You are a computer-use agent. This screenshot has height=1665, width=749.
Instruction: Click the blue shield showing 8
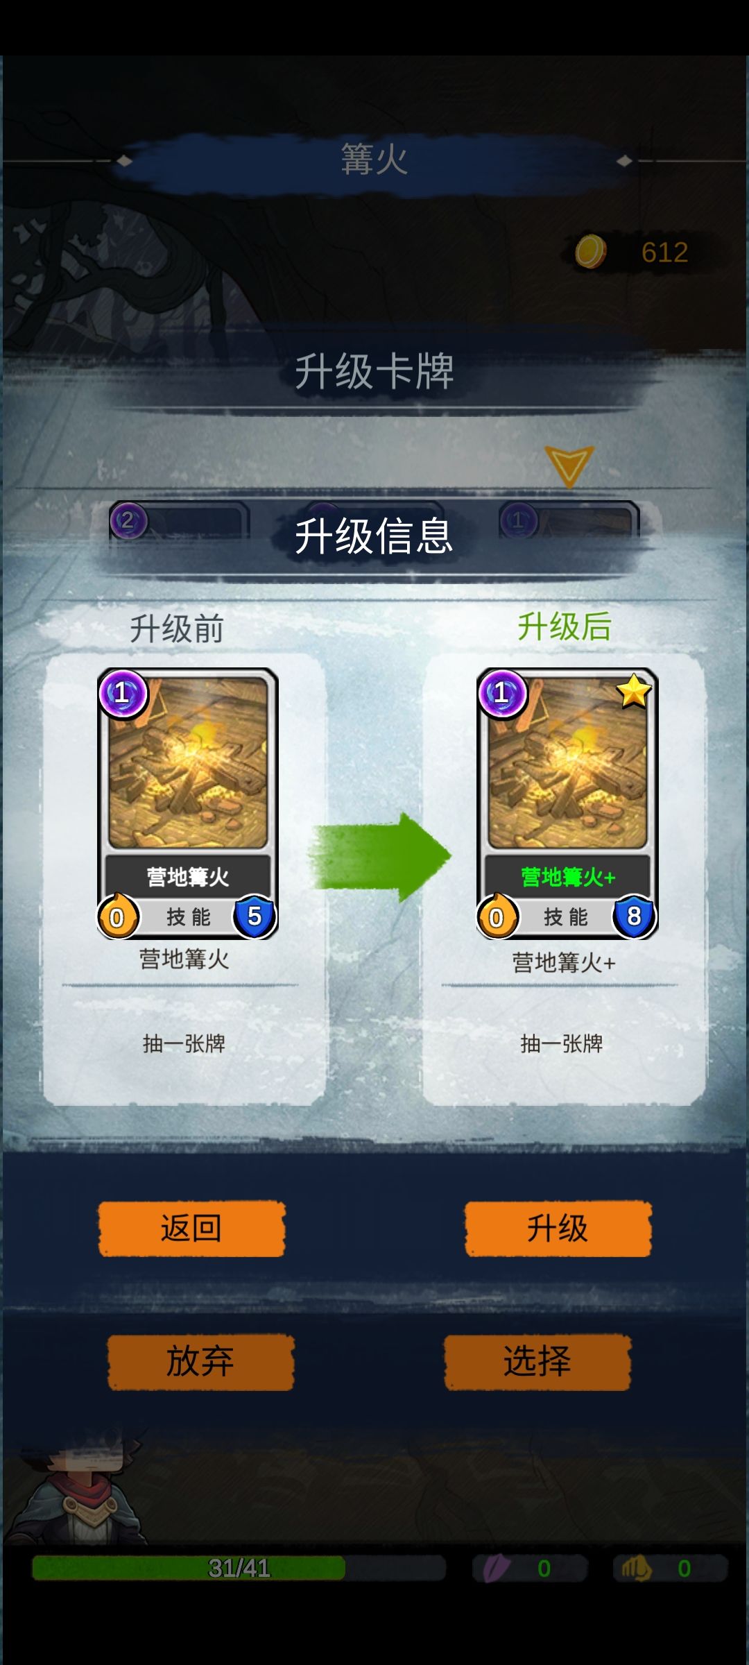coord(634,916)
